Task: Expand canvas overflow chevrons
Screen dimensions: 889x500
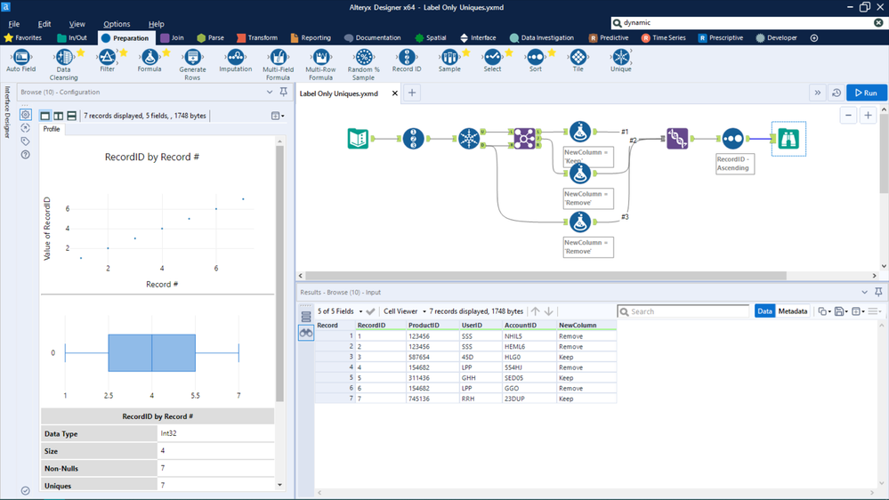Action: [817, 93]
